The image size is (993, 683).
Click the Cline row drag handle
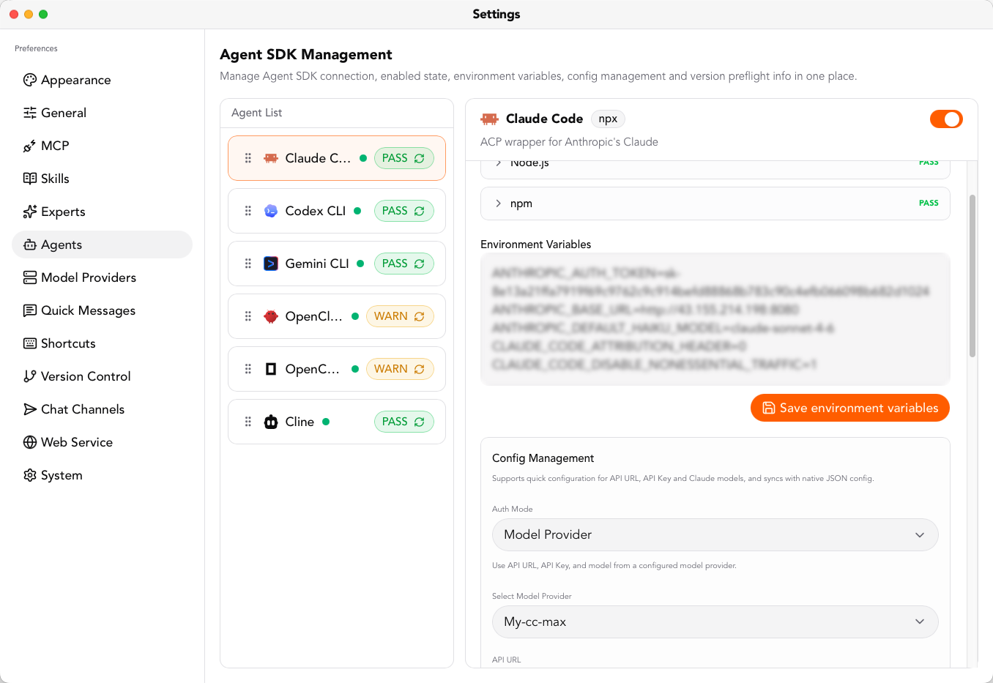point(248,422)
